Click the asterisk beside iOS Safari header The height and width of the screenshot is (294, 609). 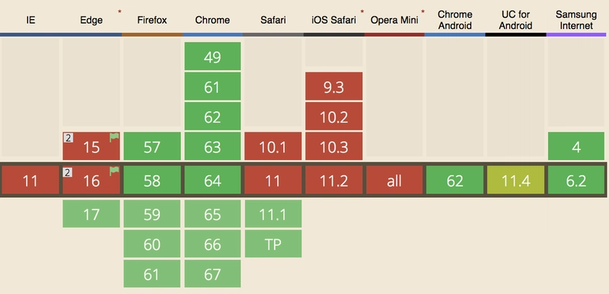pos(362,12)
